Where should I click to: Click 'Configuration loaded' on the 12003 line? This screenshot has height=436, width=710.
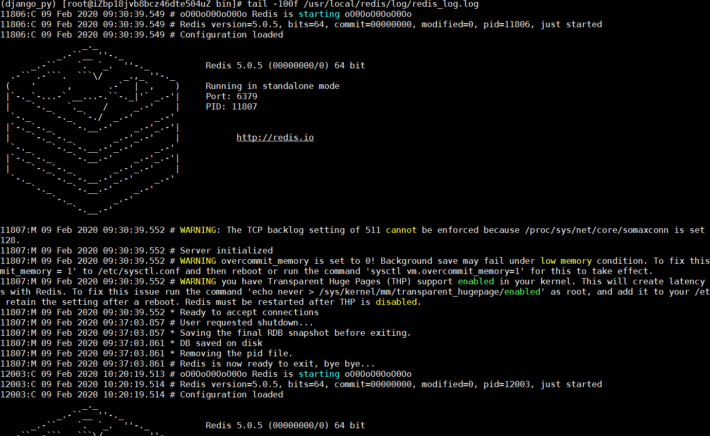coord(232,394)
